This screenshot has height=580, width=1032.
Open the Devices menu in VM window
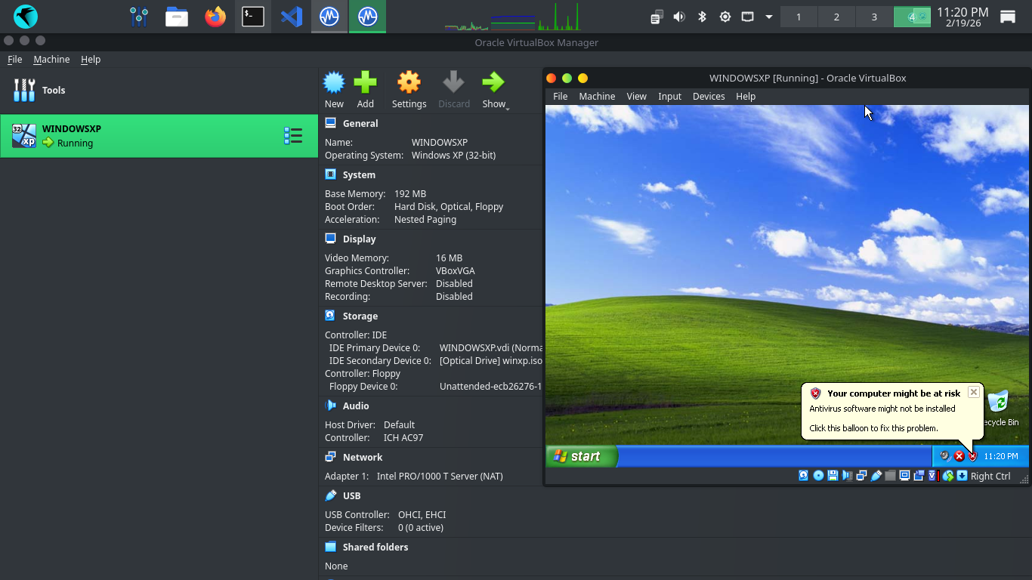[x=708, y=97]
